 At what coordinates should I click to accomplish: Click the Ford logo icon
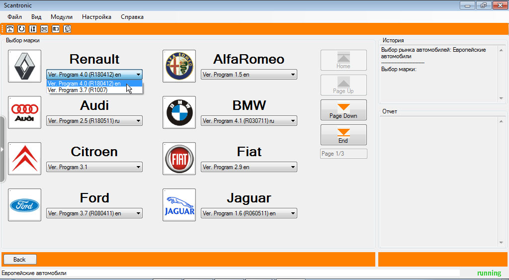pos(25,205)
